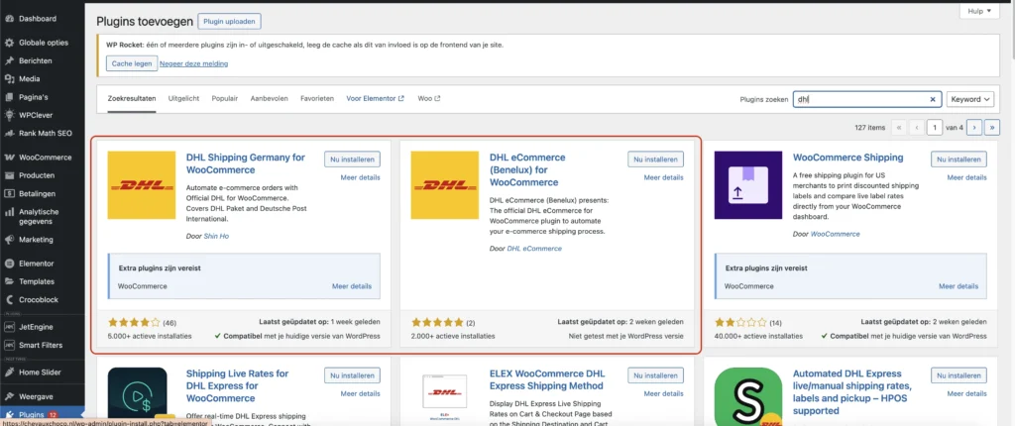The width and height of the screenshot is (1015, 426).
Task: Open Meer details under DHL eCommerce Benelux install
Action: click(663, 177)
